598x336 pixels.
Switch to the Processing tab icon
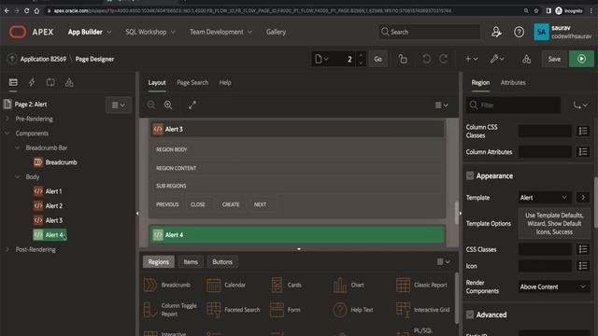coord(50,83)
